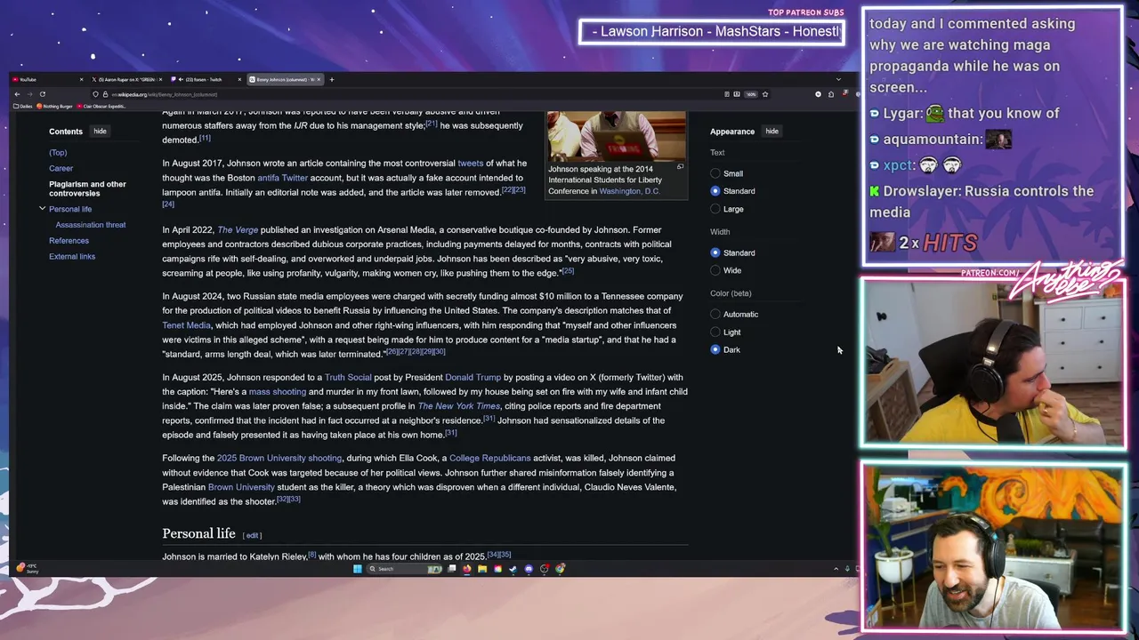This screenshot has height=640, width=1139.
Task: Open the Windows Start menu
Action: click(x=358, y=569)
